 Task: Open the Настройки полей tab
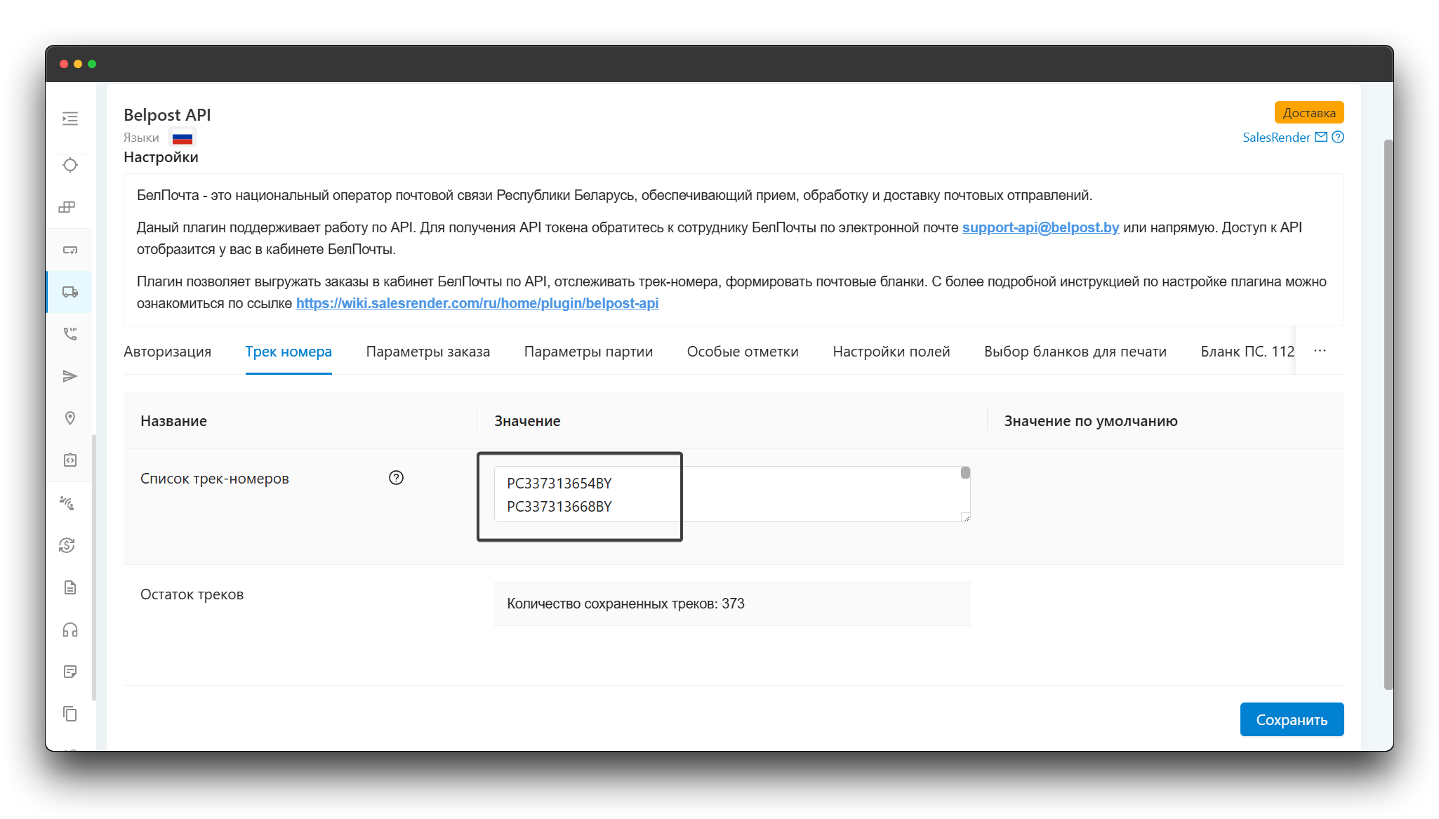[891, 352]
